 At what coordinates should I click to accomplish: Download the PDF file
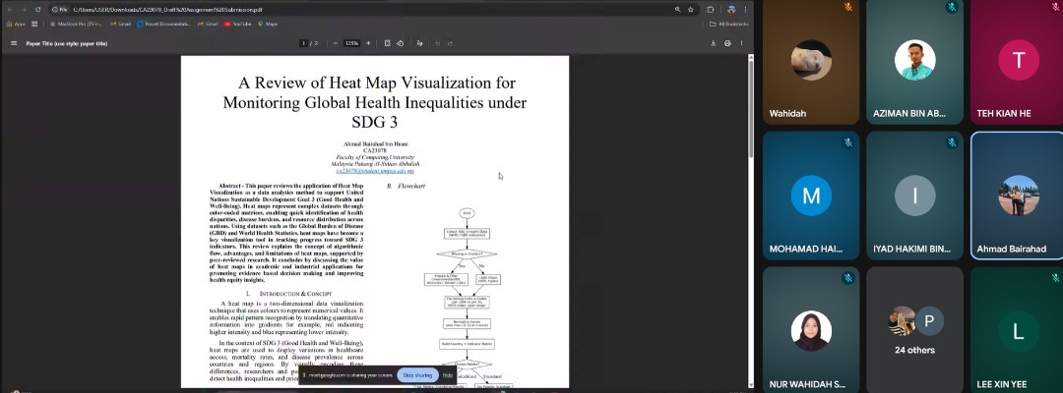[713, 43]
